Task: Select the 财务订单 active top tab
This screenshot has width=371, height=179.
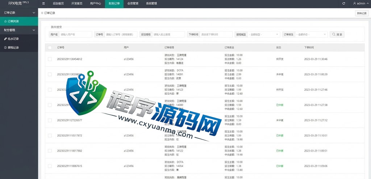Action: coord(114,4)
